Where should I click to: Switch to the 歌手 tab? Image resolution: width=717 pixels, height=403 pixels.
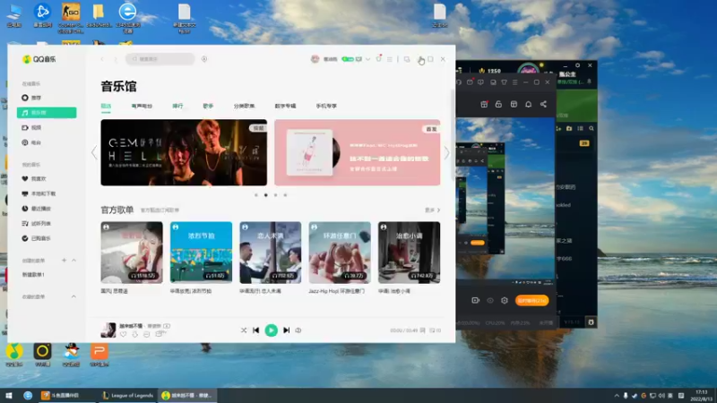coord(209,106)
